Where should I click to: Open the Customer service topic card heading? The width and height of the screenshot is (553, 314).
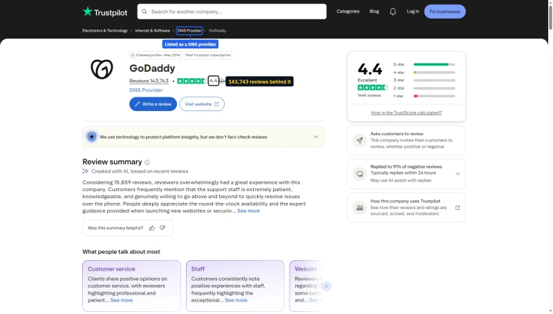(x=111, y=269)
